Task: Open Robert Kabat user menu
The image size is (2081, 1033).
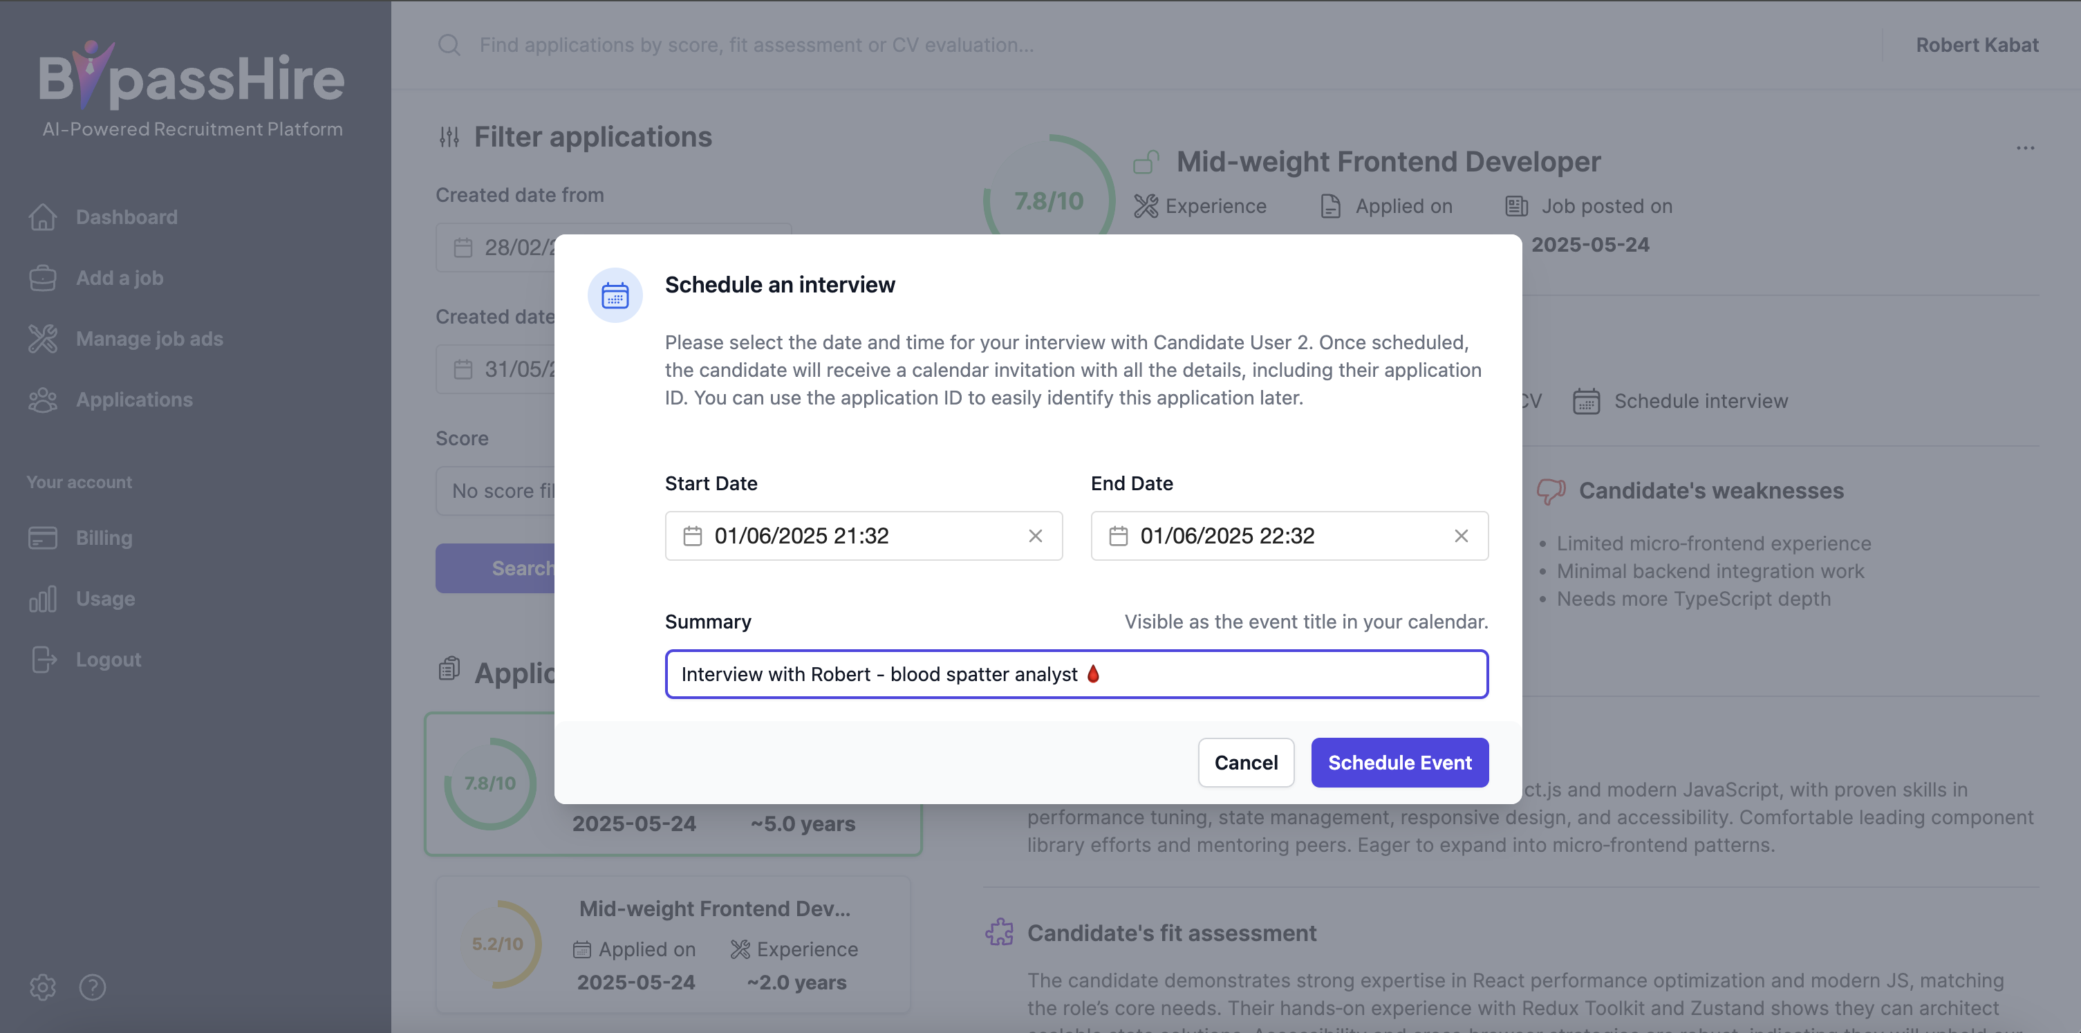Action: tap(1977, 45)
